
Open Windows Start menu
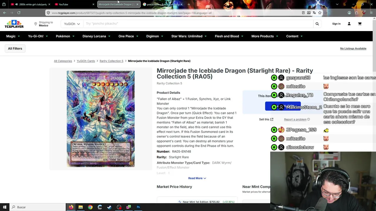click(5, 207)
